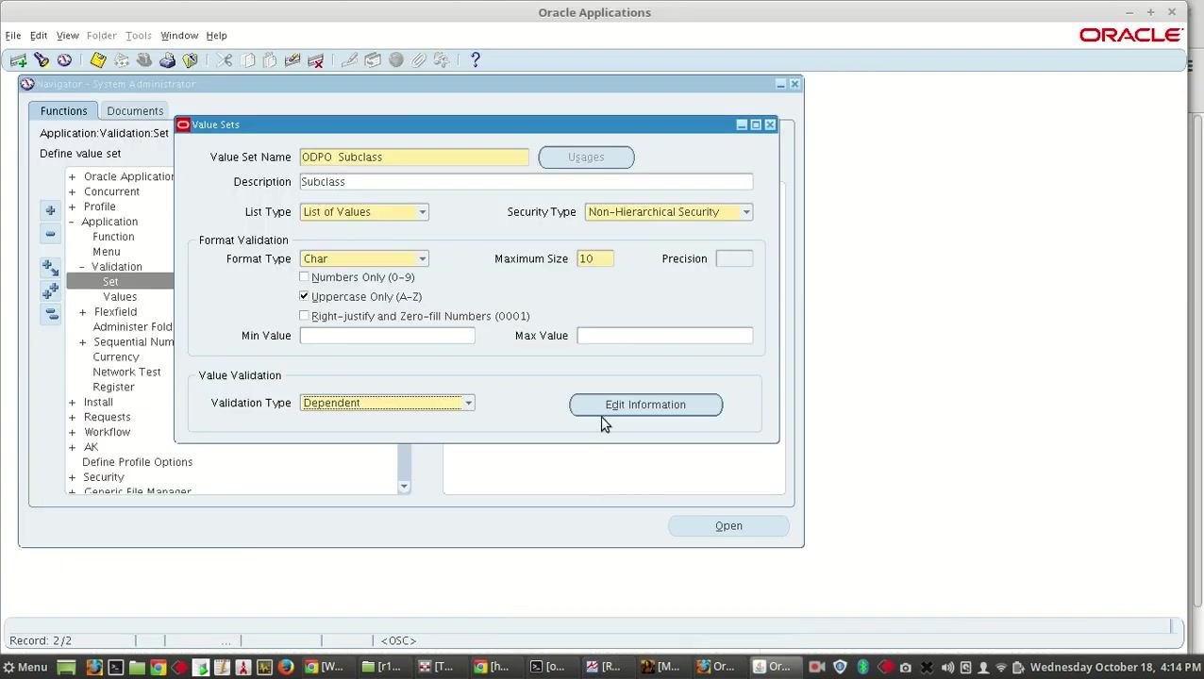1204x679 pixels.
Task: Click Navigator Expand All Children side icon
Action: click(50, 268)
